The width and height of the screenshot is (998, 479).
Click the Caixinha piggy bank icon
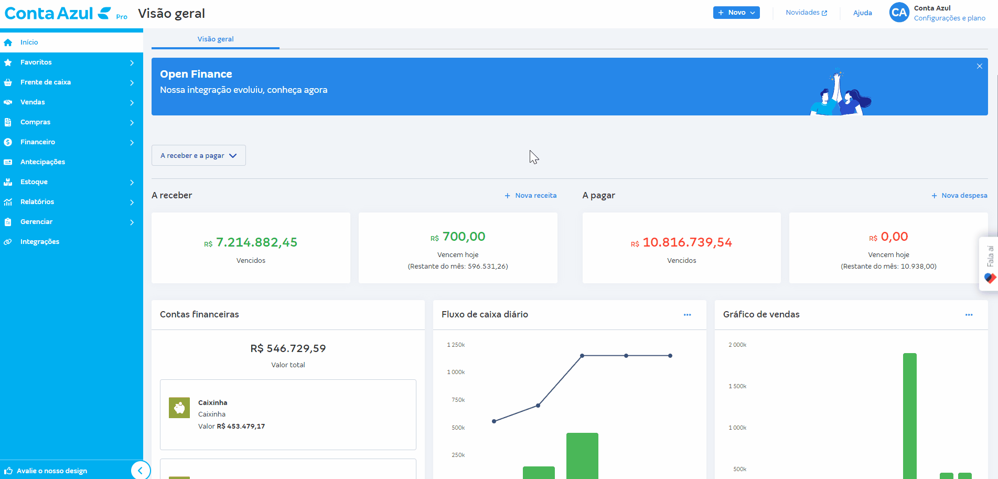179,407
